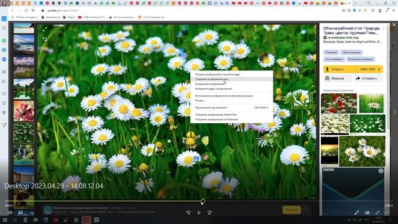The width and height of the screenshot is (398, 224).
Task: Select 'Печать...' in the context menu
Action: point(231,101)
